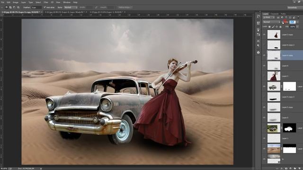Image resolution: width=303 pixels, height=170 pixels.
Task: Open the Image menu
Action: pyautogui.click(x=16, y=2)
